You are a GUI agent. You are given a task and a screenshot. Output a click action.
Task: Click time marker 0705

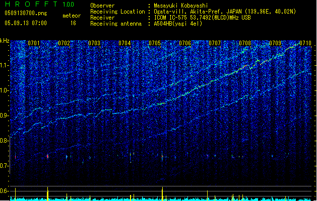[x=155, y=43]
